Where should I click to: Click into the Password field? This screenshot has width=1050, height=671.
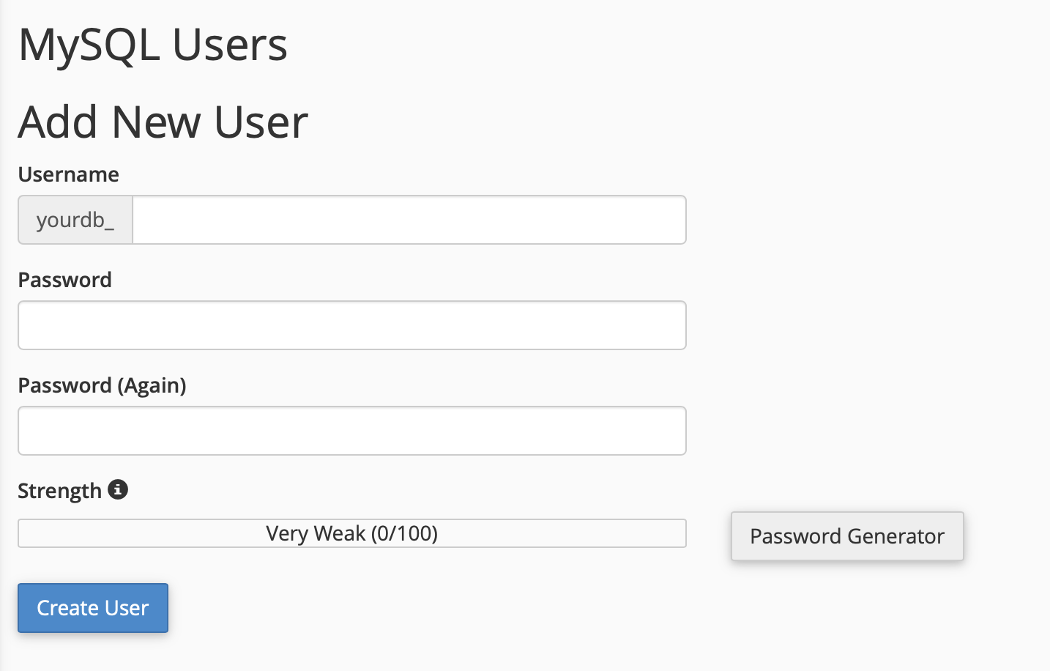tap(351, 325)
